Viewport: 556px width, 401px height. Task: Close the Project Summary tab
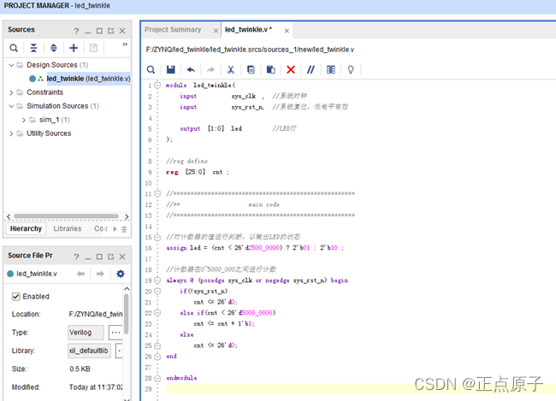pyautogui.click(x=216, y=31)
